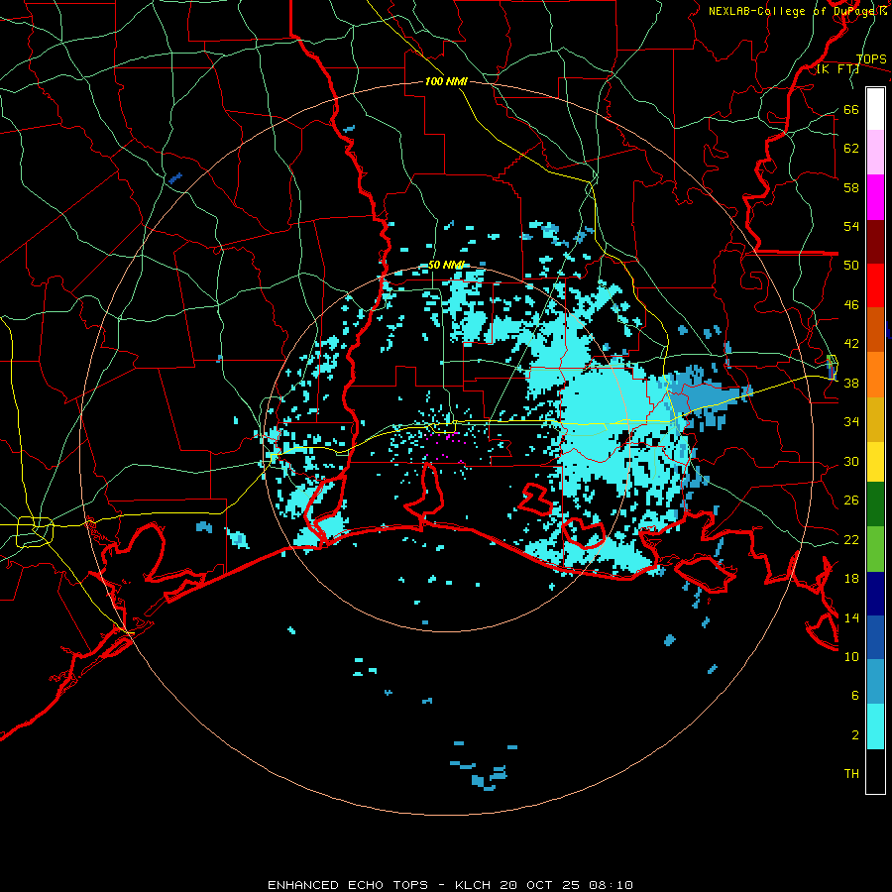Pick the dark red legend swatch
Viewport: 892px width, 892px height.
coord(875,242)
